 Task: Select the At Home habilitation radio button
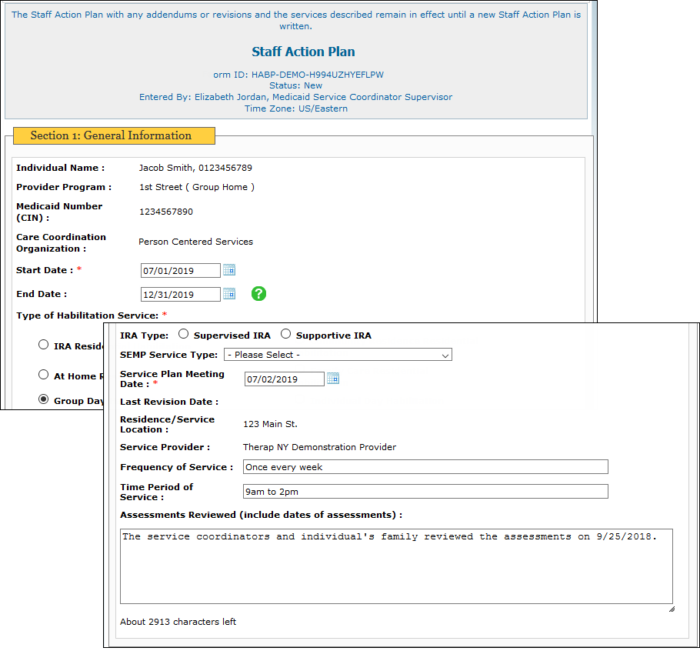click(x=44, y=375)
